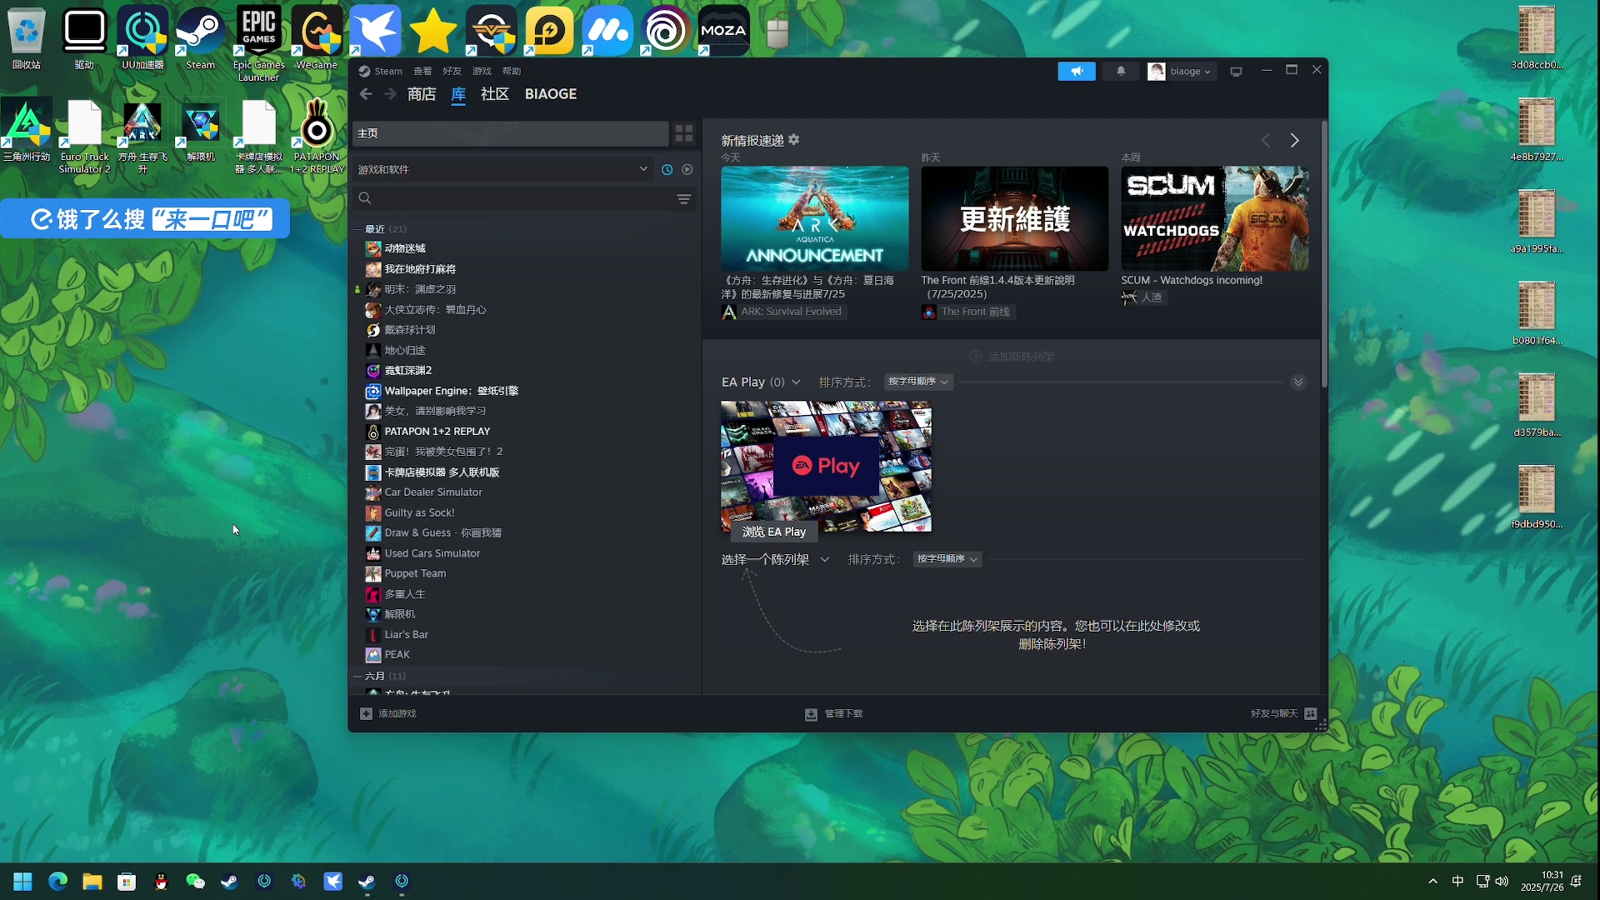Open the manage downloads icon

[x=811, y=714]
